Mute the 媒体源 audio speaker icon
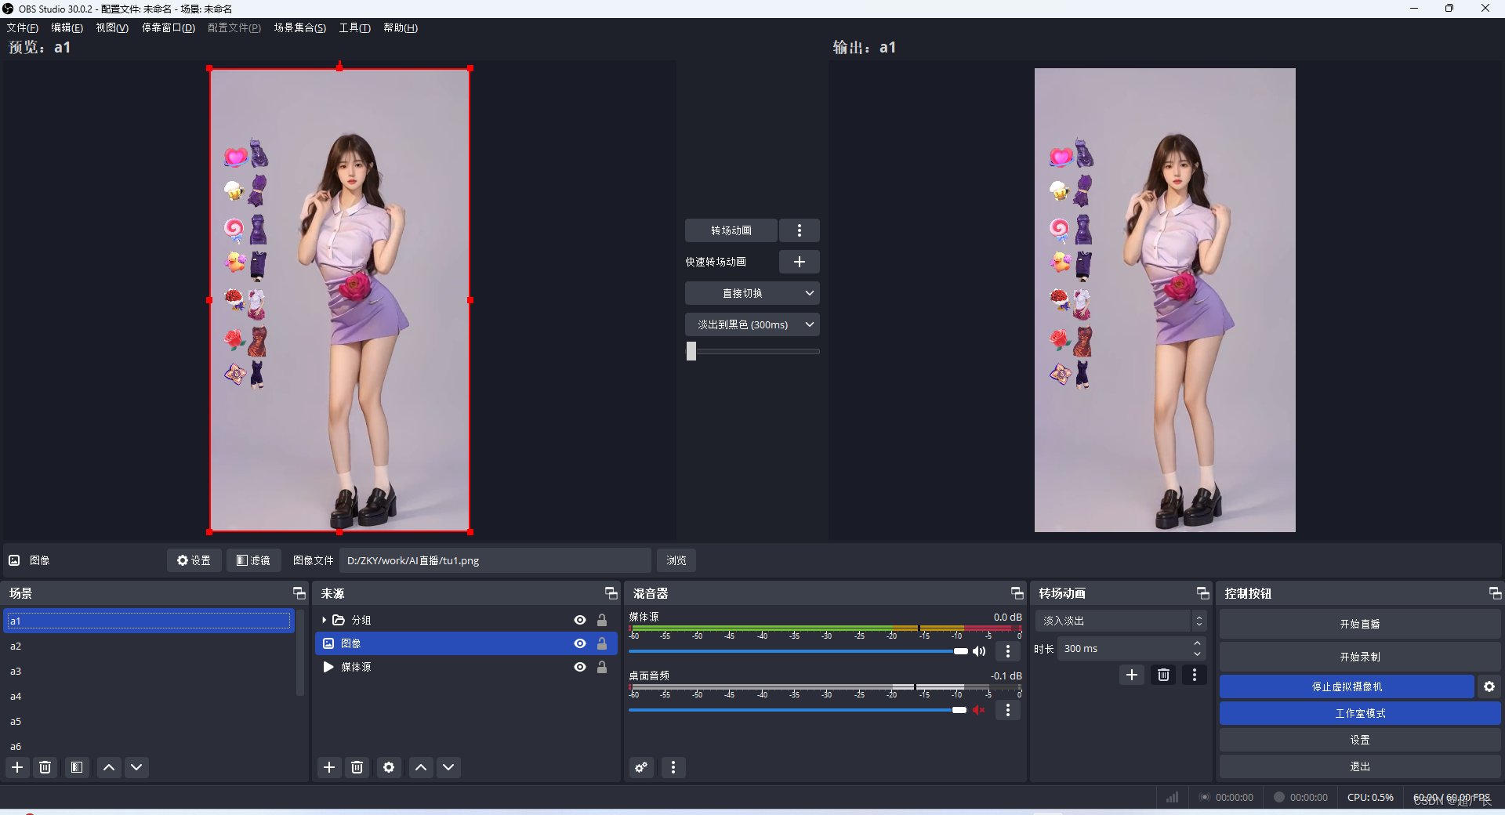The image size is (1505, 815). click(x=979, y=651)
